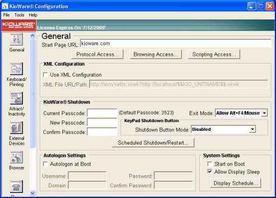The height and width of the screenshot is (198, 276).
Task: Open the Tools menu
Action: [19, 15]
